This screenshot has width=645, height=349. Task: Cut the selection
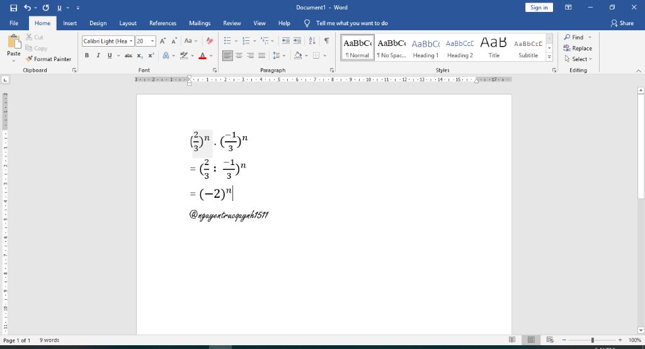[x=34, y=37]
